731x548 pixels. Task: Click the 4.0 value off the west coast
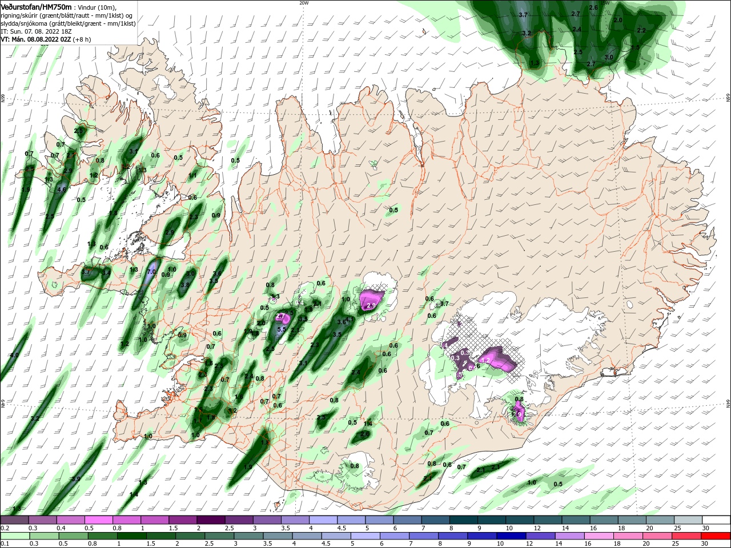click(x=14, y=355)
